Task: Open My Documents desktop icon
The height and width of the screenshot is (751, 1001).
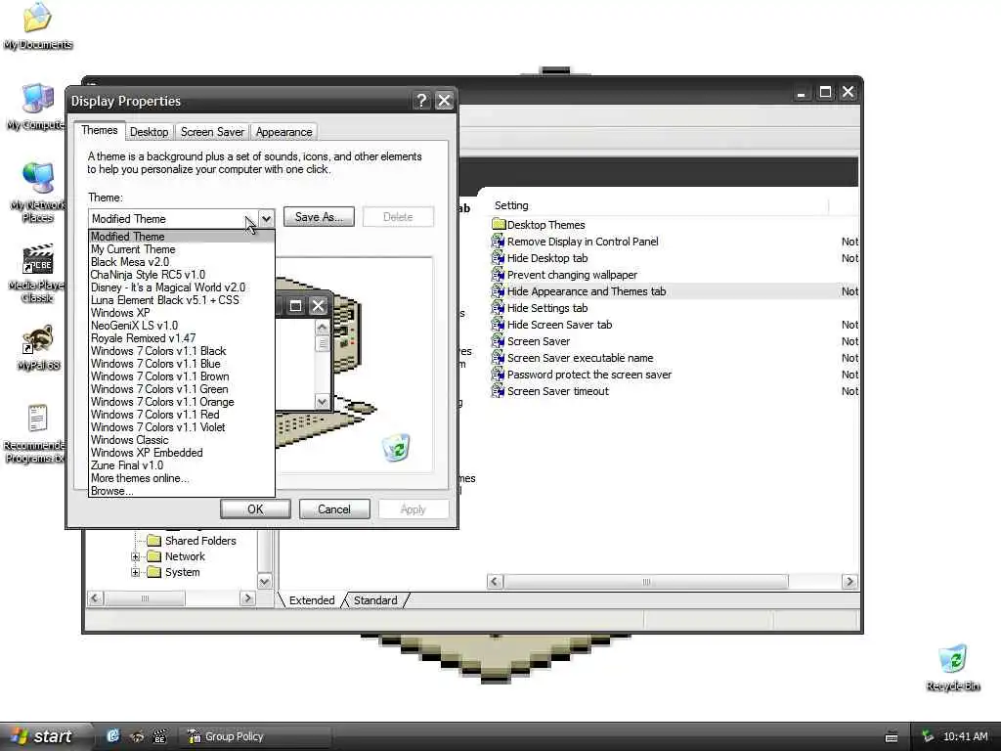Action: tap(37, 18)
